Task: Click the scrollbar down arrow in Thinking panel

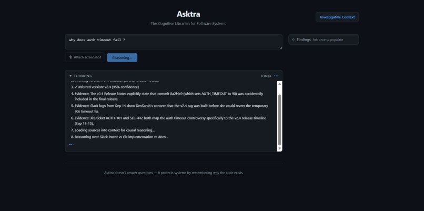Action: [280, 148]
